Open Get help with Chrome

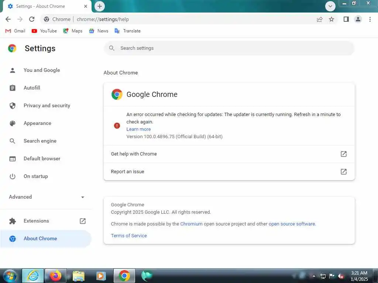pyautogui.click(x=229, y=154)
